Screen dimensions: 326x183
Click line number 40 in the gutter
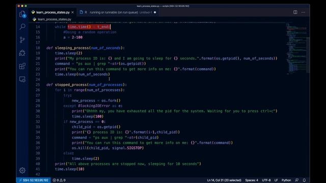(x=37, y=164)
